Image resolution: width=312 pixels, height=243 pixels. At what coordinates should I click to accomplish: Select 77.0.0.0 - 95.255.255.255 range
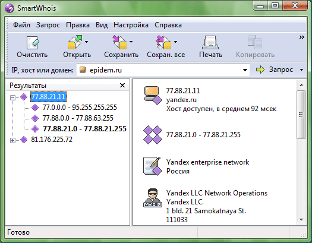pos(80,108)
